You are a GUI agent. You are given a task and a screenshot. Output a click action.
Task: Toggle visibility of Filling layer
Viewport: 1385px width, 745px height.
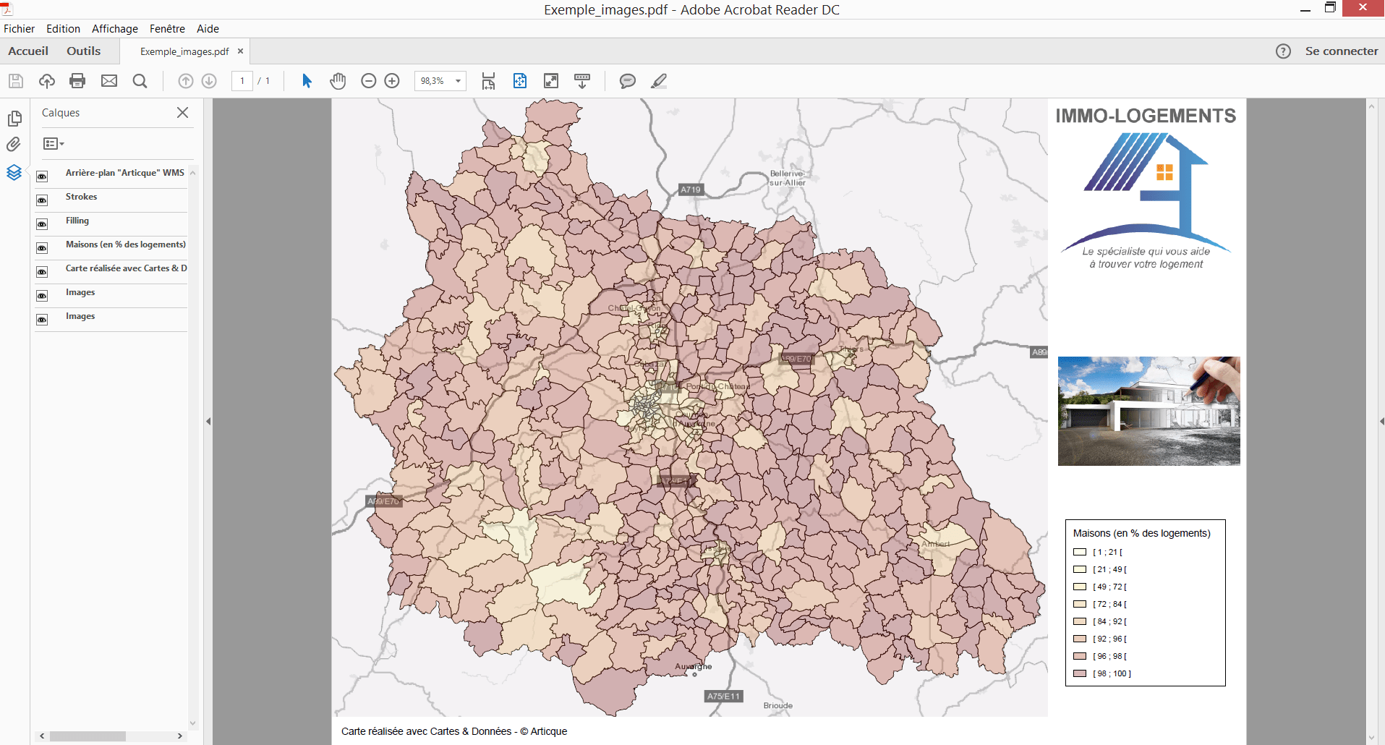point(42,224)
